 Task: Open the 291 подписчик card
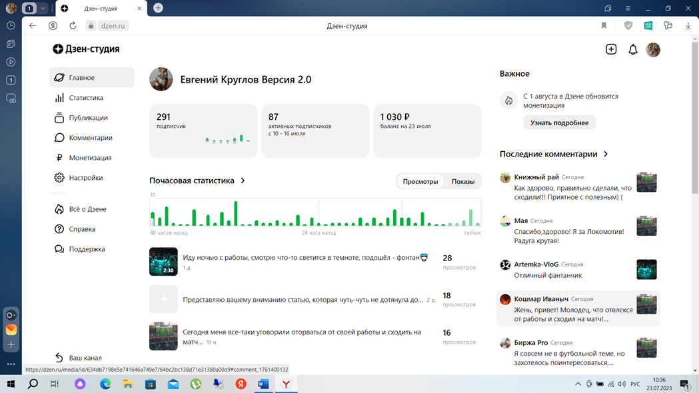203,131
